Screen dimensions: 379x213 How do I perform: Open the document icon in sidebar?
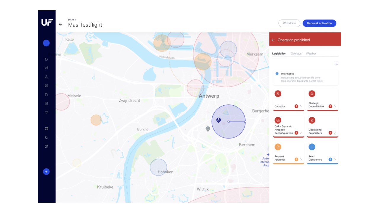[x=46, y=95]
